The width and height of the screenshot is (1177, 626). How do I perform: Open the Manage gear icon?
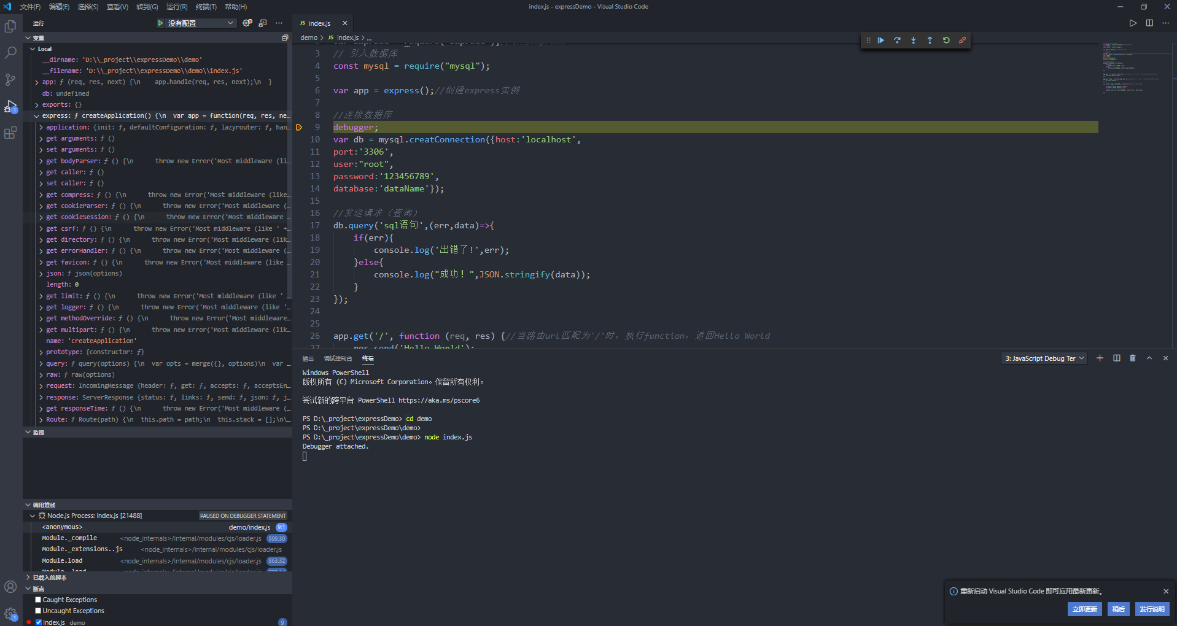point(10,613)
